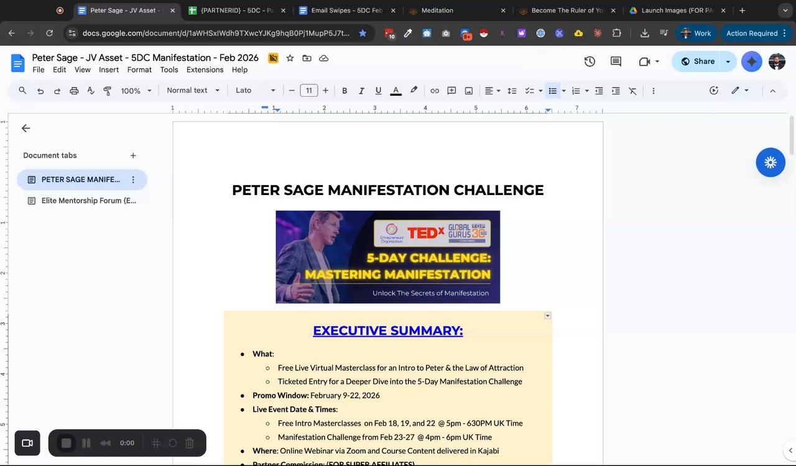This screenshot has height=466, width=796.
Task: Move document using the folder icon
Action: [307, 58]
